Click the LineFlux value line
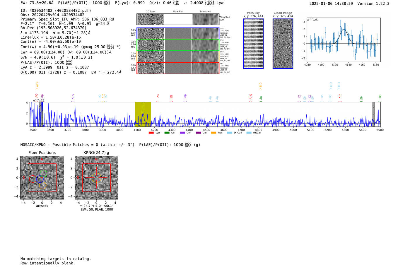The image size is (410, 279). [51, 37]
